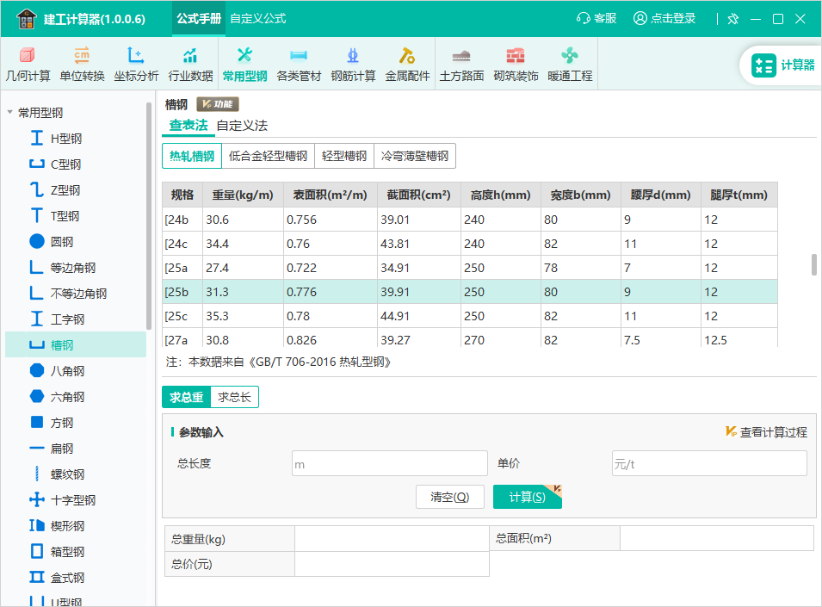Click the 总长度 input field
Screen dimensions: 822x607
click(x=390, y=463)
